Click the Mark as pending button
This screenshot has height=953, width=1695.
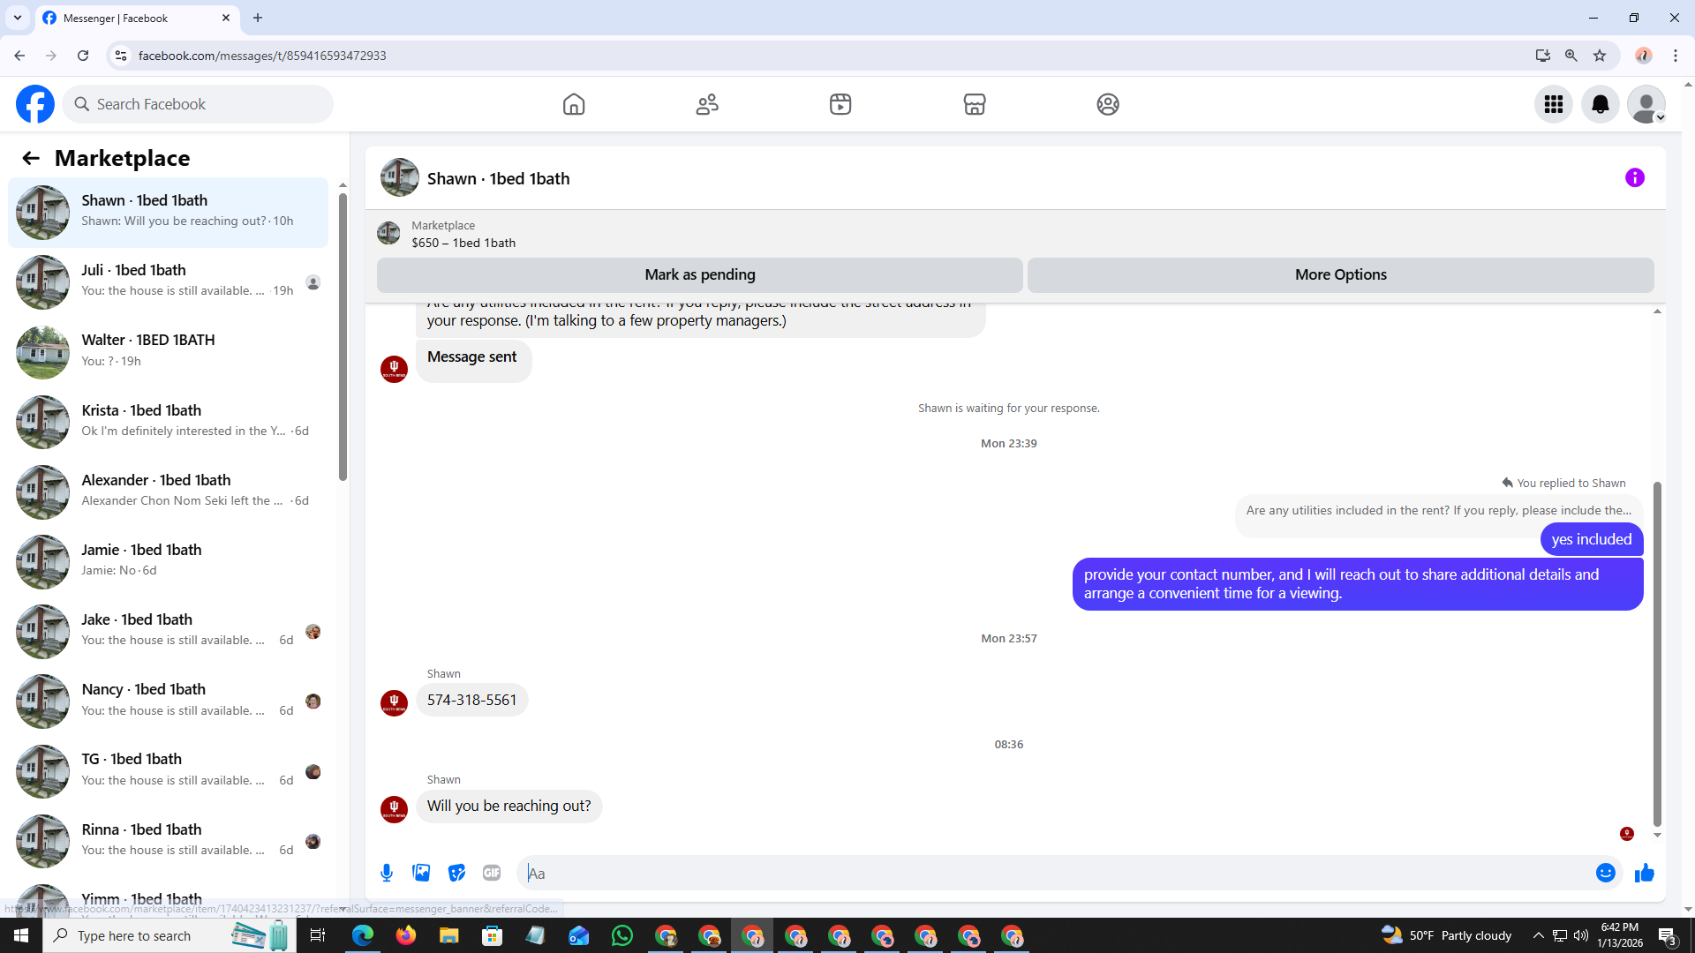click(x=699, y=275)
